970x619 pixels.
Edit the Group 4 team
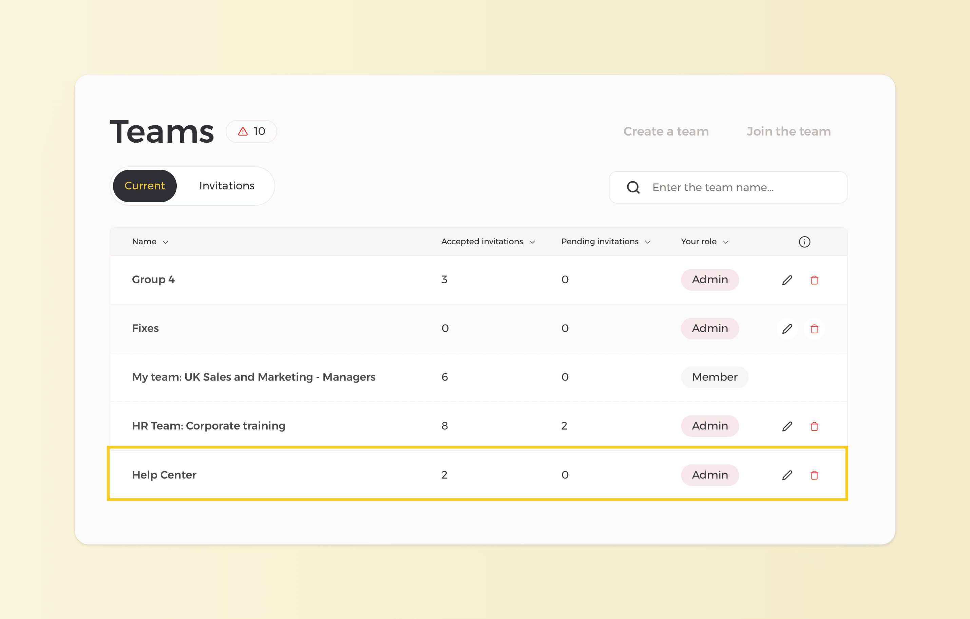[787, 280]
